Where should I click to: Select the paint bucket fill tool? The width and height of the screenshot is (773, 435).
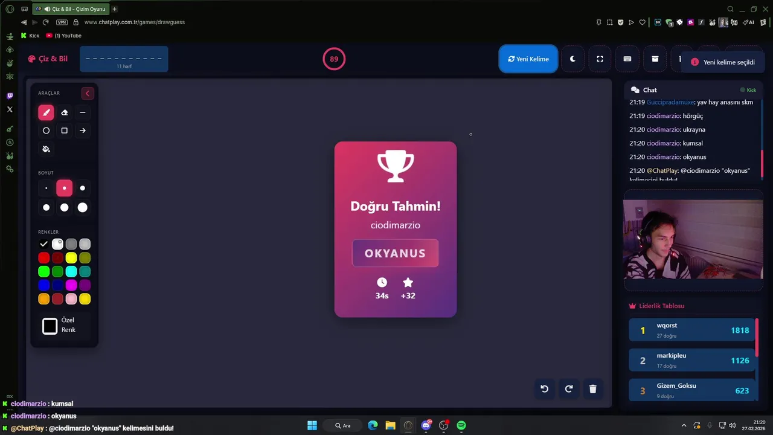point(46,149)
